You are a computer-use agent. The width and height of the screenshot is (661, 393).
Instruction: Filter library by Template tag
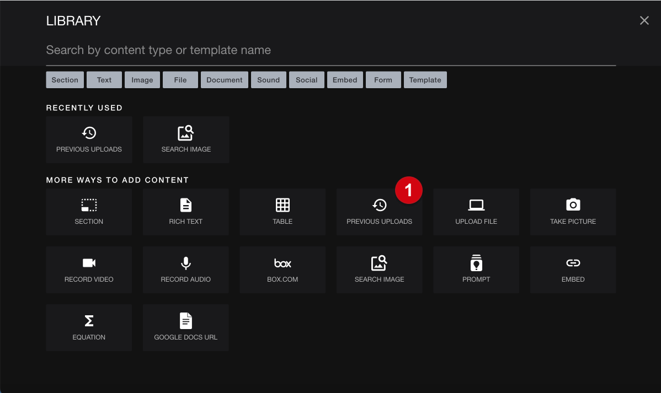click(425, 80)
